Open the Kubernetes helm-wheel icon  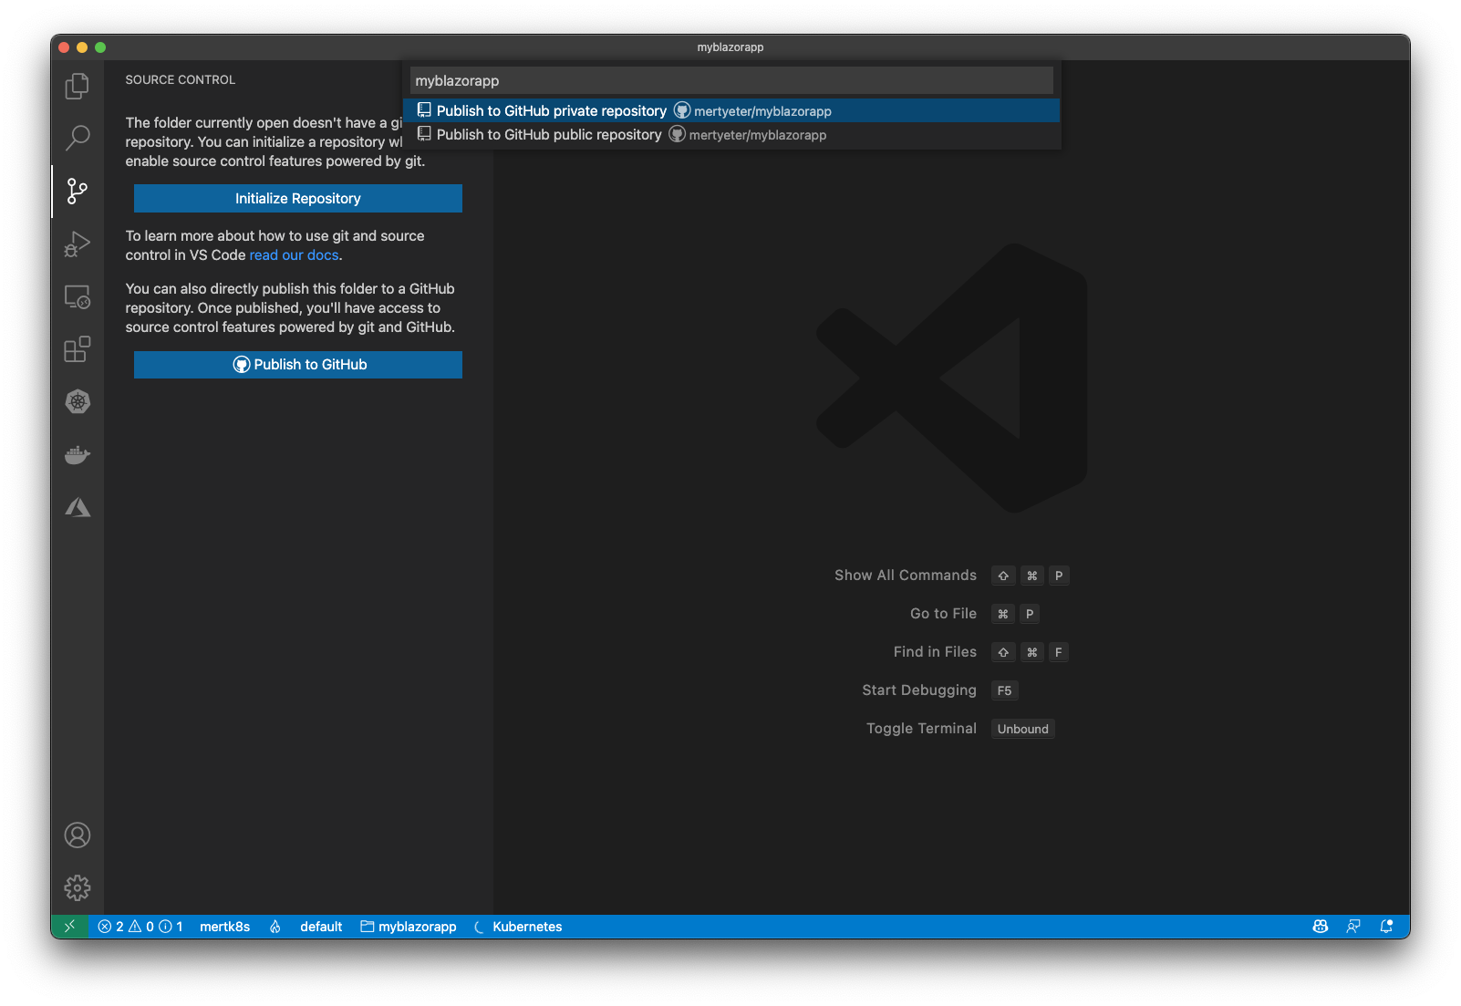coord(78,401)
